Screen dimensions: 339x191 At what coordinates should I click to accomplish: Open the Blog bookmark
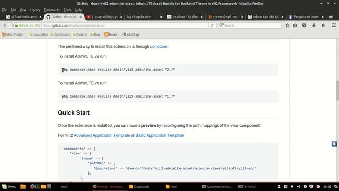(x=94, y=34)
